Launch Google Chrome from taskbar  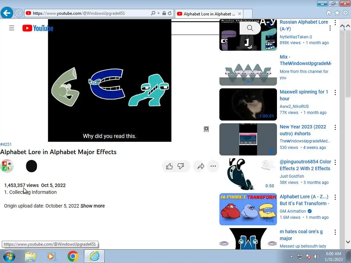(73, 256)
